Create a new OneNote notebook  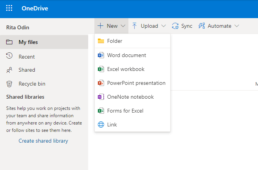(x=132, y=97)
